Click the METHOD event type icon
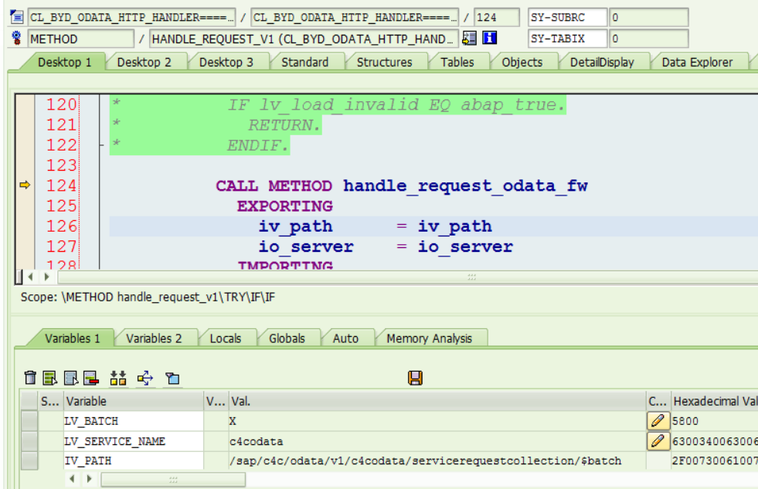This screenshot has height=489, width=758. tap(16, 38)
